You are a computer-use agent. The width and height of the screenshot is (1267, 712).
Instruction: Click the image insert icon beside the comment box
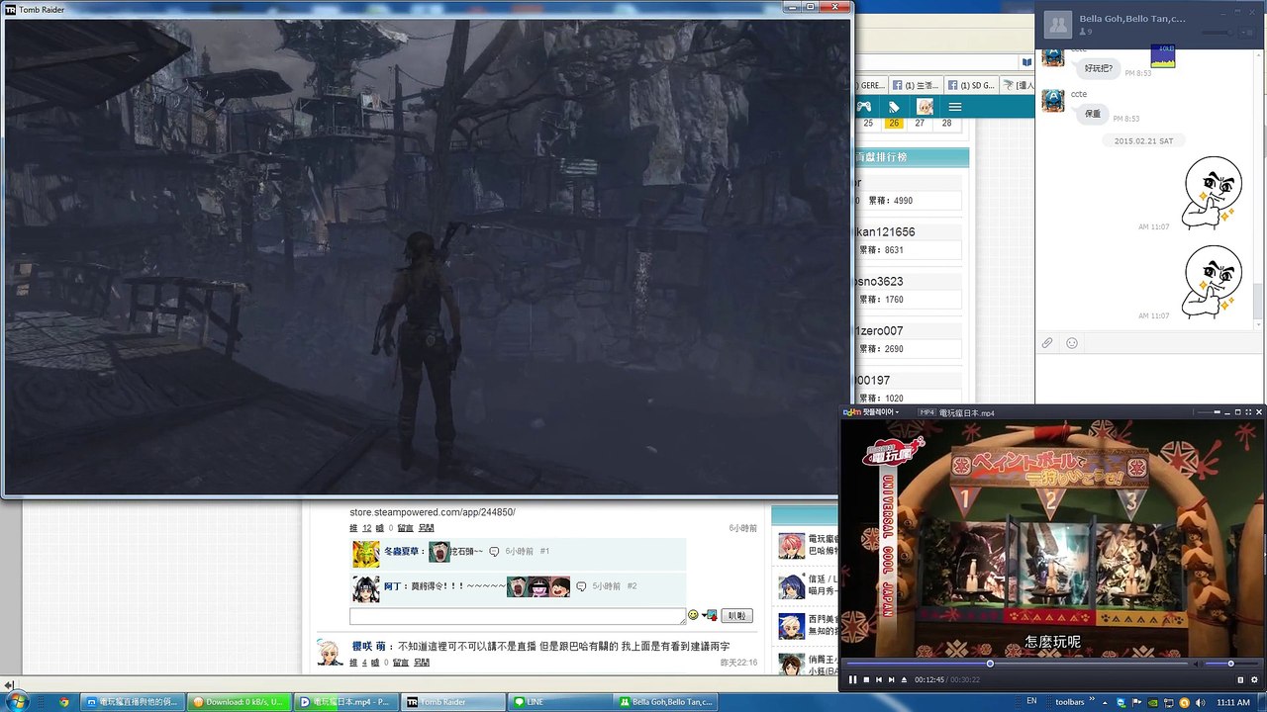(710, 615)
